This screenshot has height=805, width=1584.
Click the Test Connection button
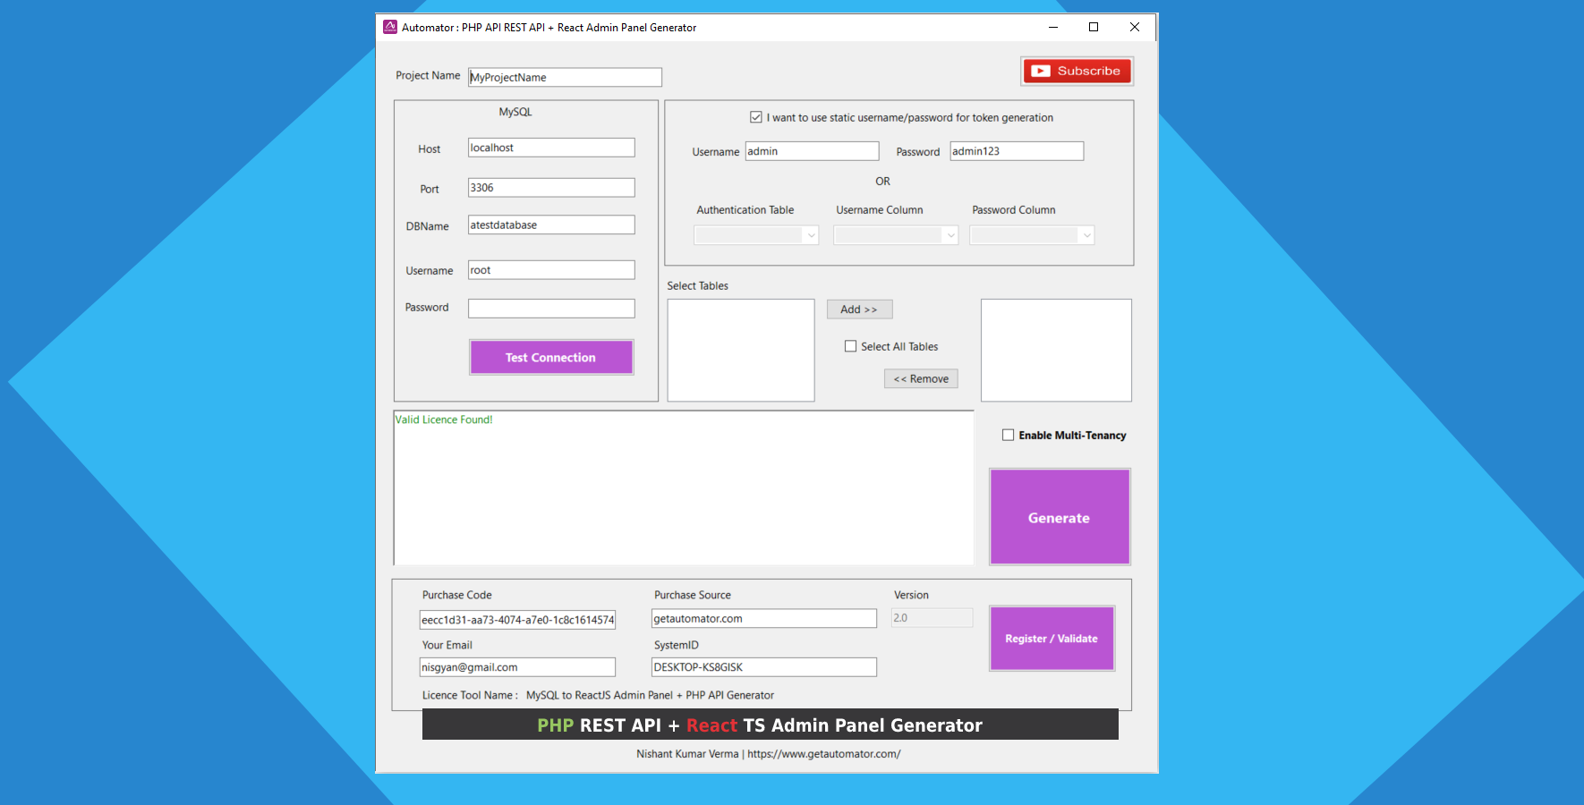[551, 357]
